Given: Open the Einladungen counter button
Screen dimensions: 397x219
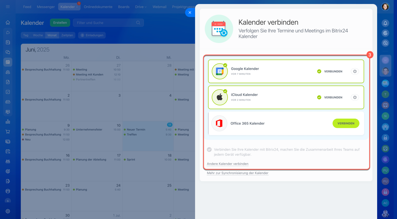Looking at the screenshot, I should coord(92,35).
